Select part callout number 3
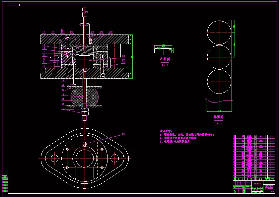This screenshot has width=279, height=197. coord(63,99)
